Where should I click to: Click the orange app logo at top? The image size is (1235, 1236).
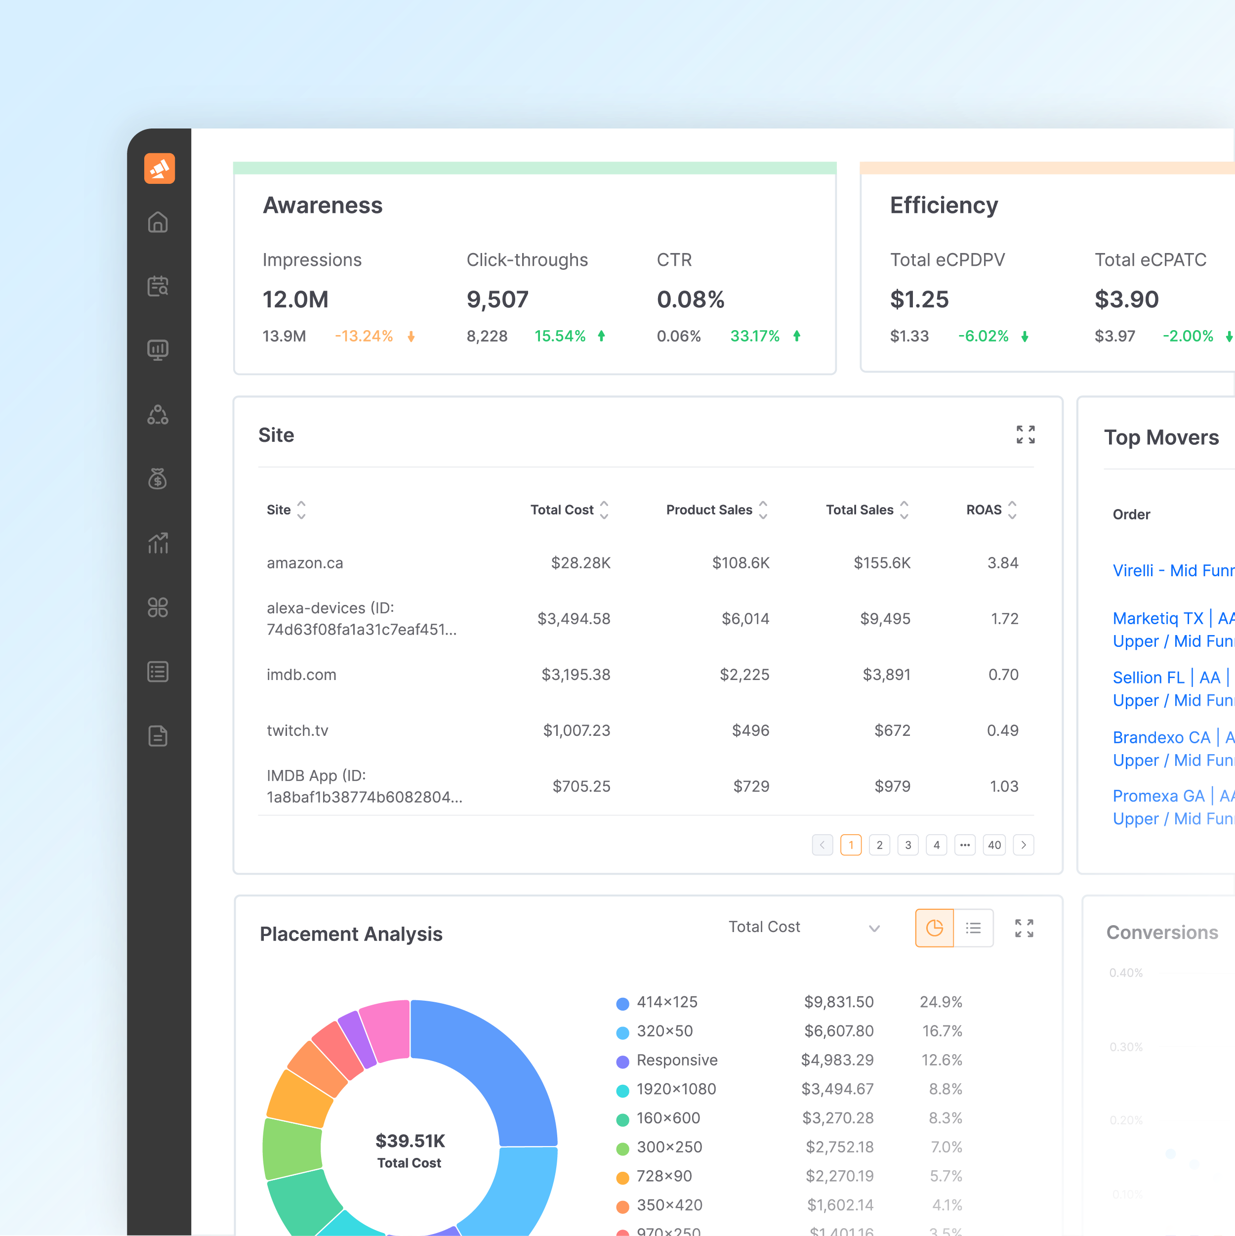159,168
